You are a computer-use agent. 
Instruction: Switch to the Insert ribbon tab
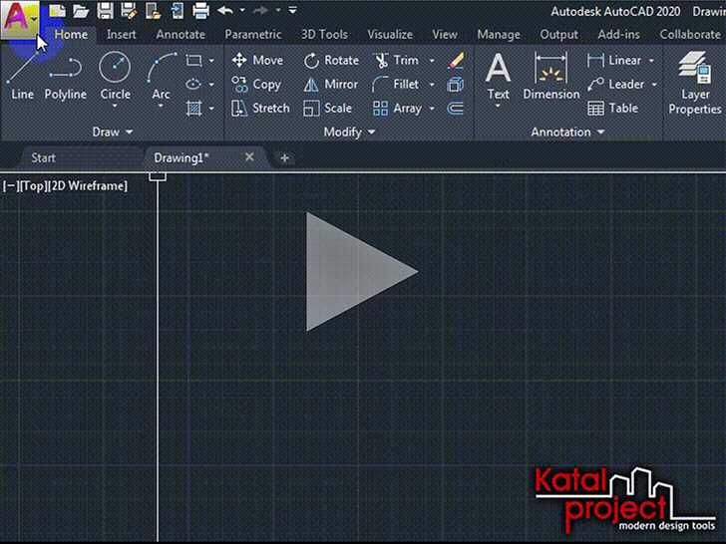[x=122, y=35]
